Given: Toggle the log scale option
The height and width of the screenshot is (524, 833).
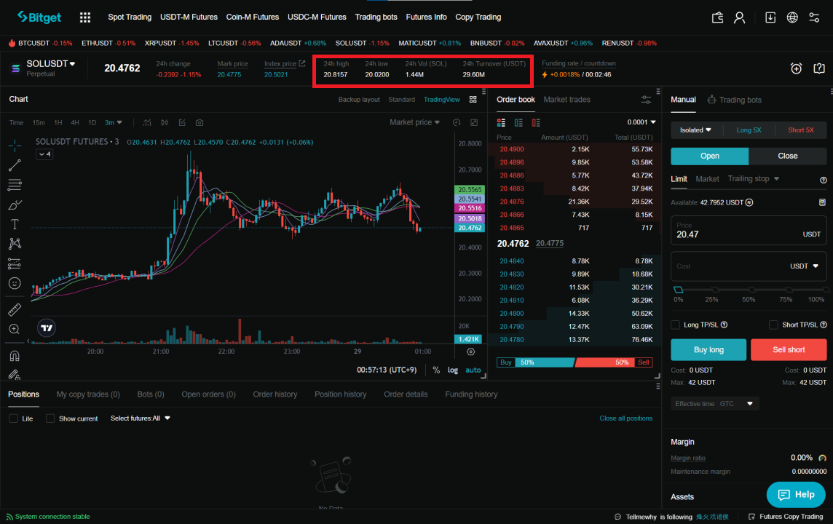Looking at the screenshot, I should [453, 370].
